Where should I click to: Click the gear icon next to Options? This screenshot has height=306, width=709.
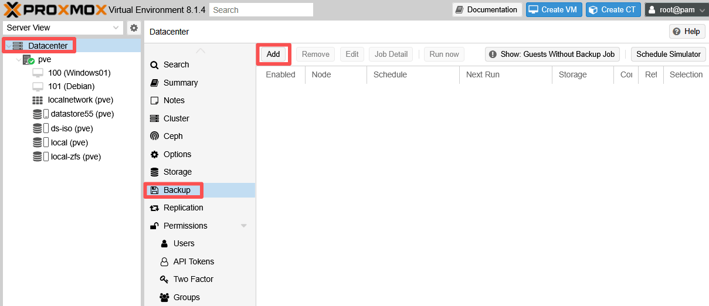tap(155, 154)
